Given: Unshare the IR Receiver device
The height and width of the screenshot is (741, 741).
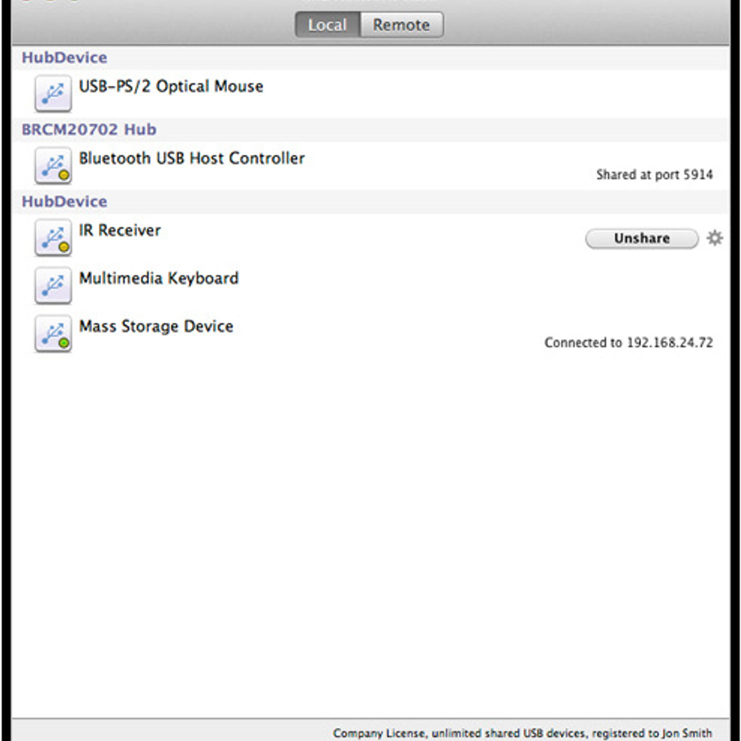Looking at the screenshot, I should click(642, 239).
